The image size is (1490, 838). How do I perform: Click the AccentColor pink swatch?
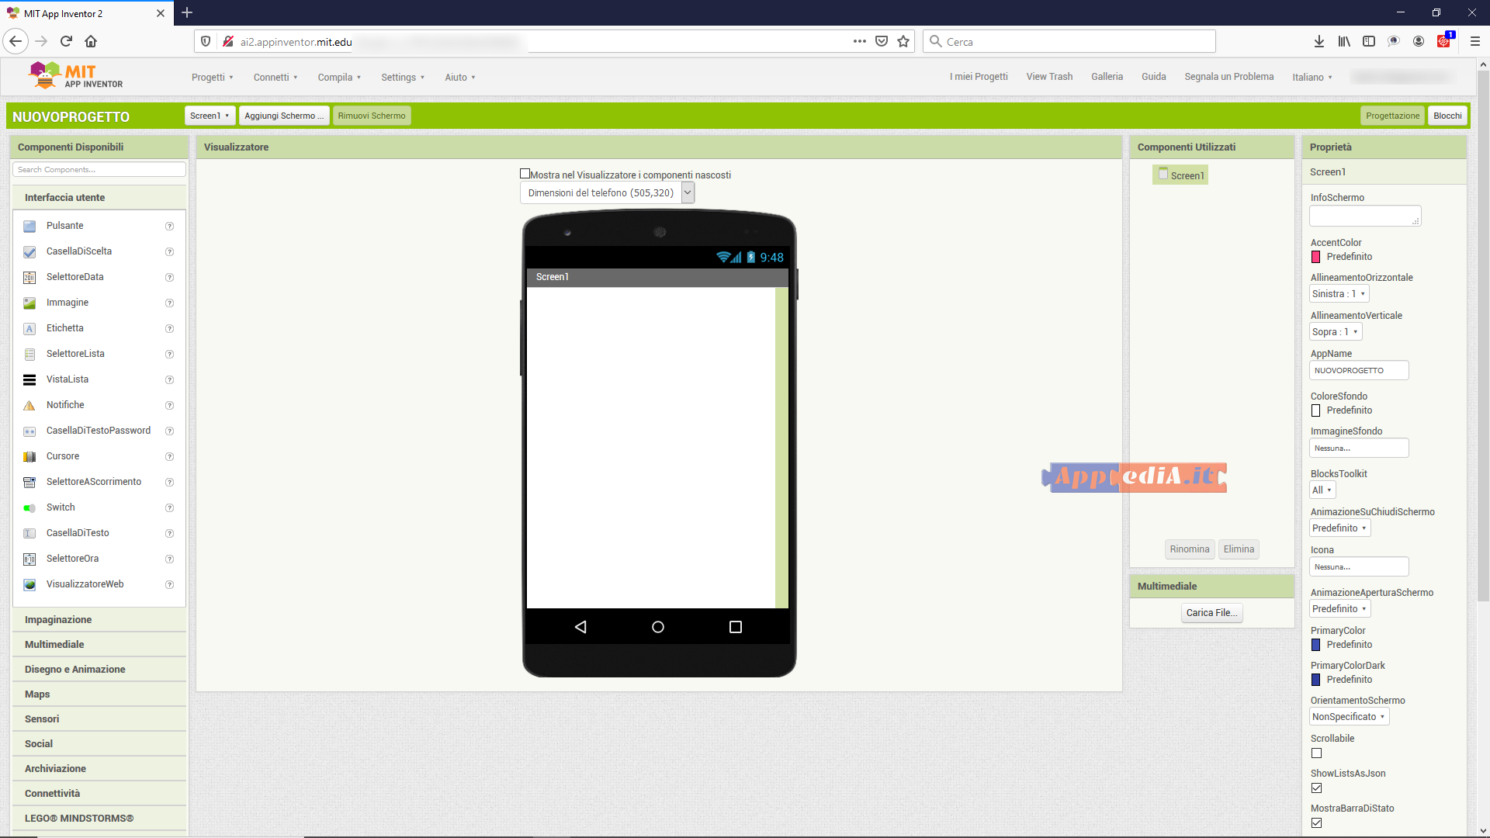[x=1316, y=257]
